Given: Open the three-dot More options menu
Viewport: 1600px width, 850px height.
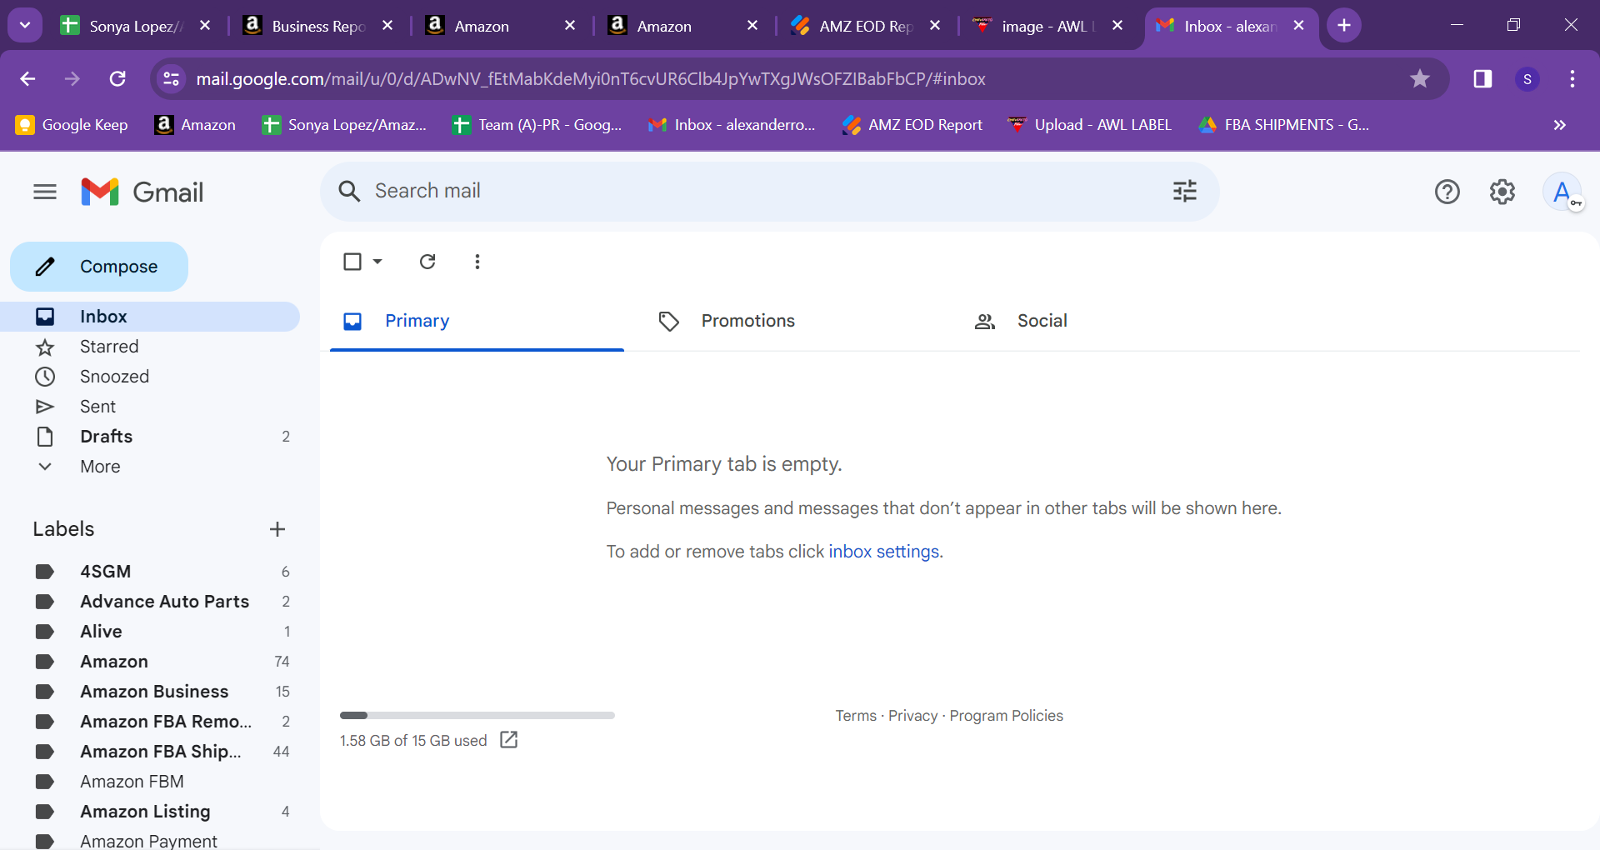Looking at the screenshot, I should coord(477,262).
